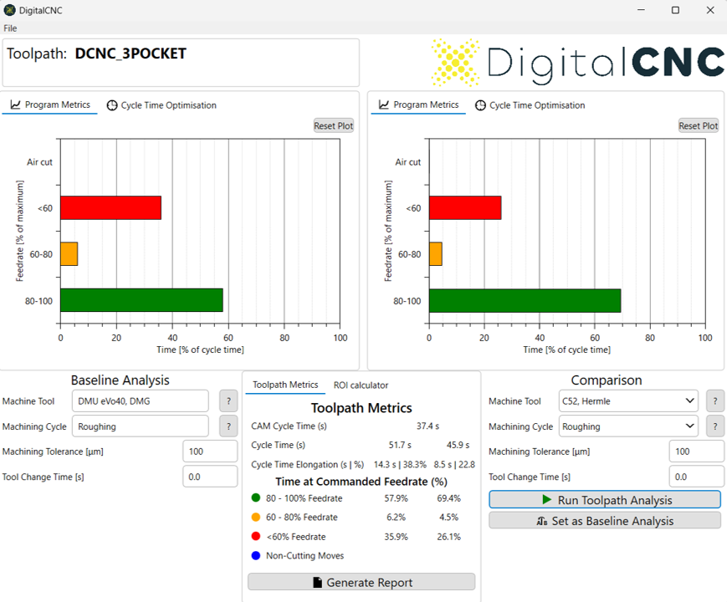Click baseline Tool Change Time field
The height and width of the screenshot is (602, 727).
click(x=210, y=477)
